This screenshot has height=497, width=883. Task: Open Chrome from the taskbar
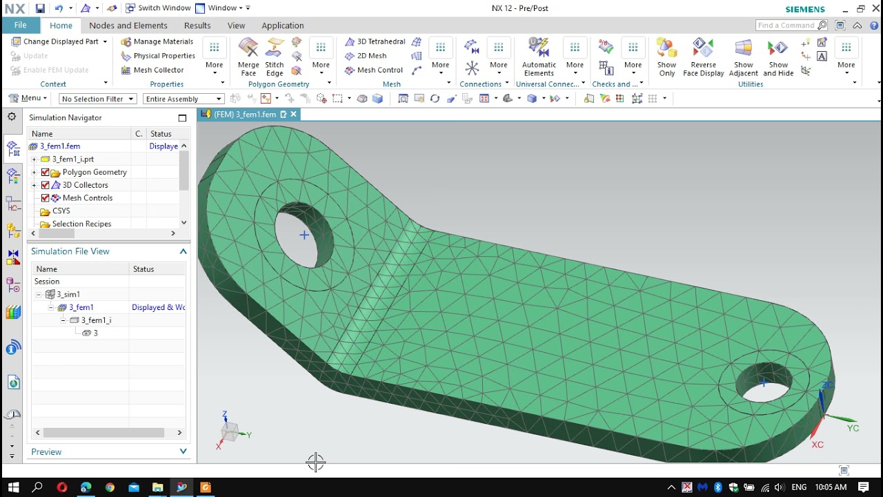click(x=110, y=487)
